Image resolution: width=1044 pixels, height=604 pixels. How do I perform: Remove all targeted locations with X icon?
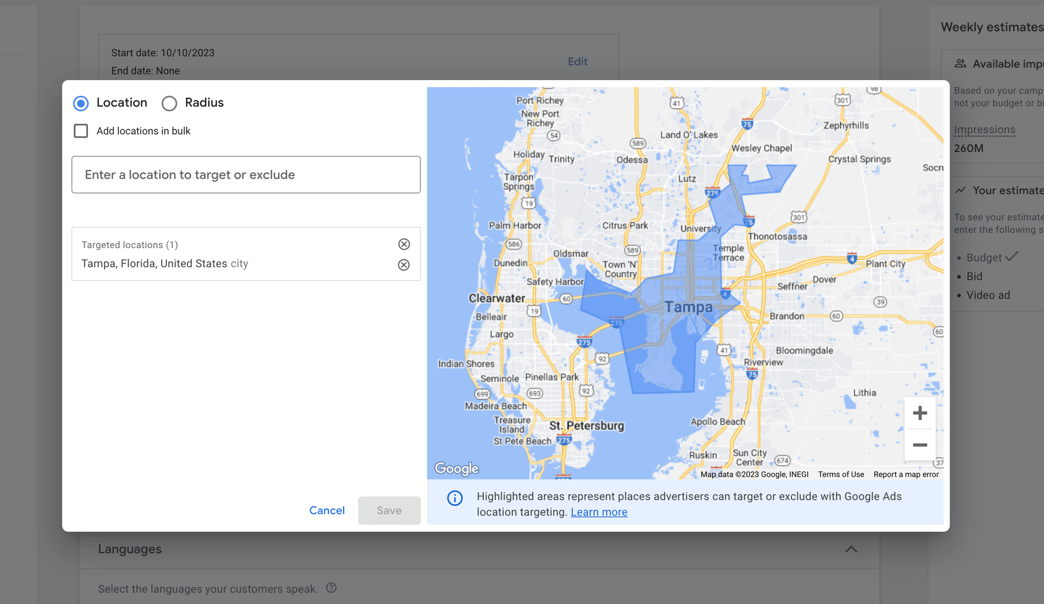404,244
